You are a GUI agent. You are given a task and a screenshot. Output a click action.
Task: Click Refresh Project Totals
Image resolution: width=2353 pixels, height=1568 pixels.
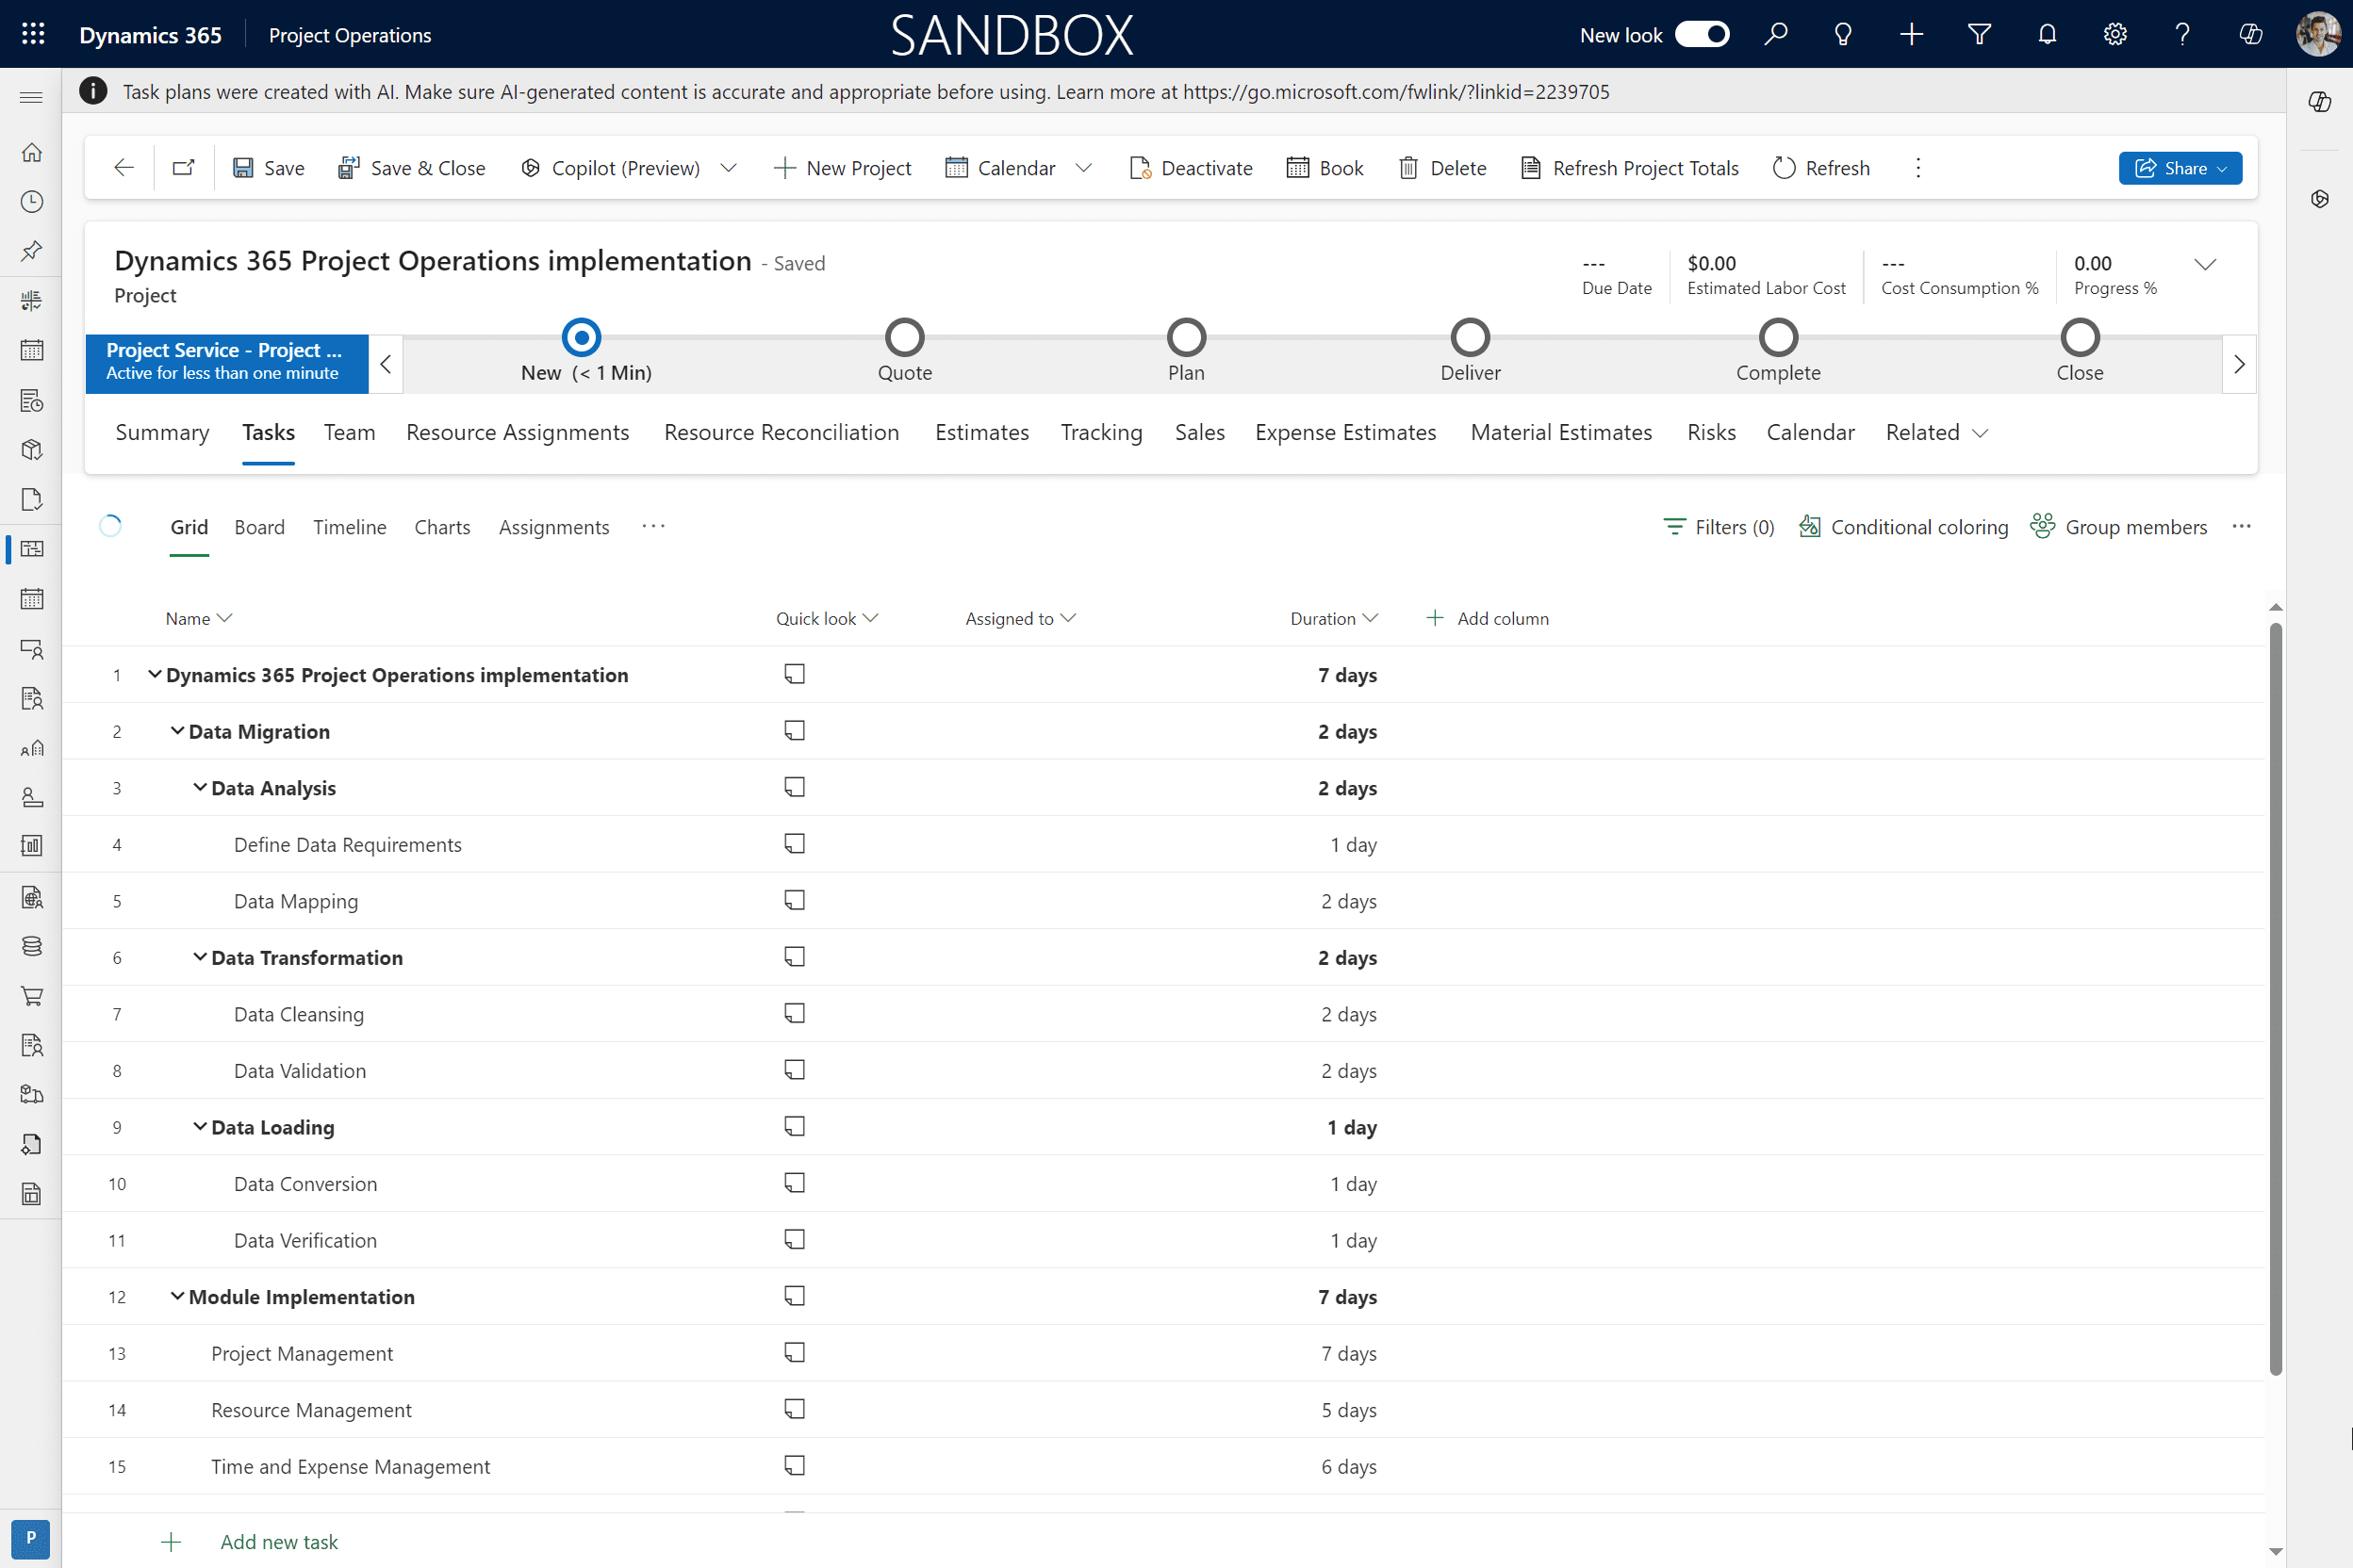pos(1630,168)
